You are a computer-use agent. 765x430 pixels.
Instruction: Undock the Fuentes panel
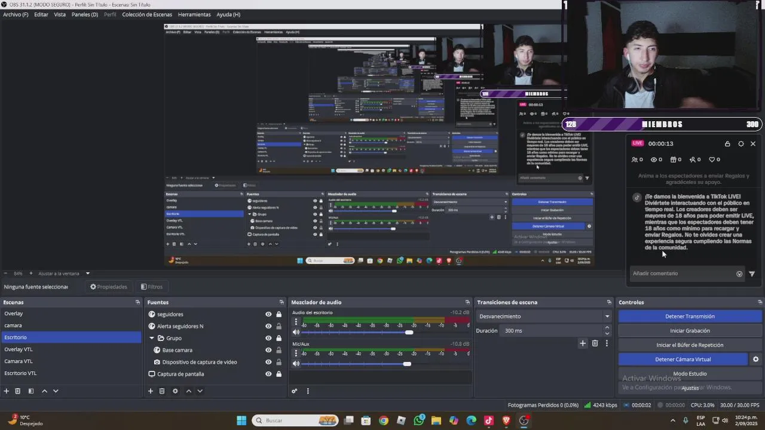(281, 302)
